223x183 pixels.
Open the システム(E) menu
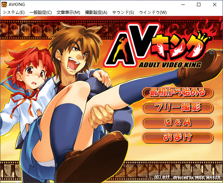coord(14,13)
